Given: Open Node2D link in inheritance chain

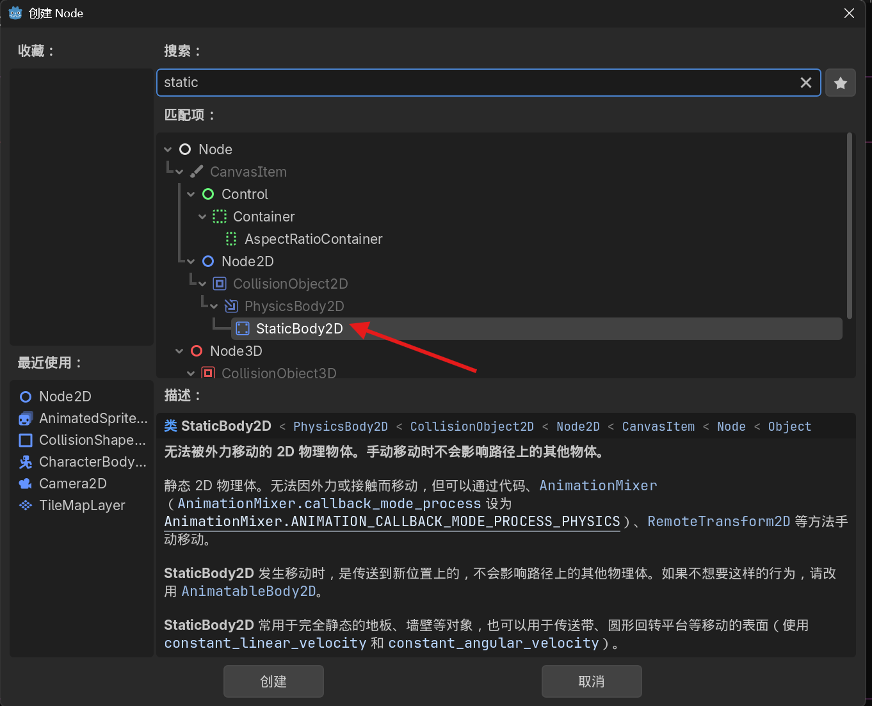Looking at the screenshot, I should tap(578, 426).
